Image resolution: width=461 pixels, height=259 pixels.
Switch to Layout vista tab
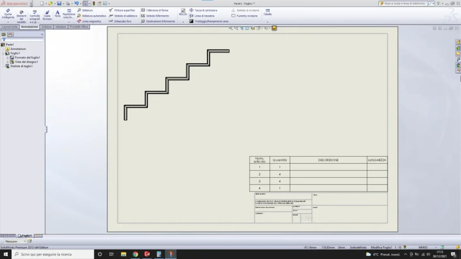click(x=10, y=27)
